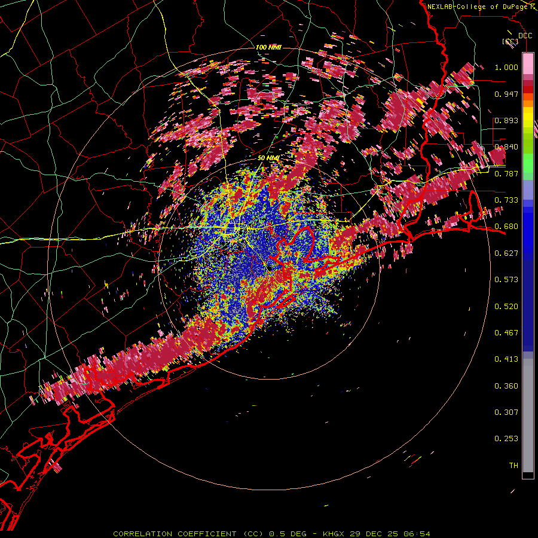Select the 0.787 scale value
The image size is (538, 538).
point(506,173)
